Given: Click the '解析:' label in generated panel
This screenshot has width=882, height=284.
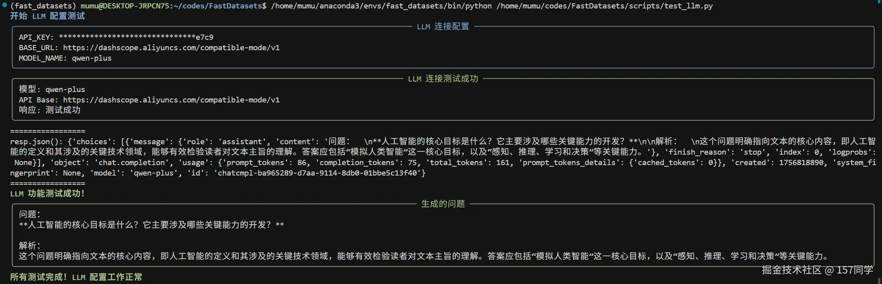Looking at the screenshot, I should pos(30,246).
